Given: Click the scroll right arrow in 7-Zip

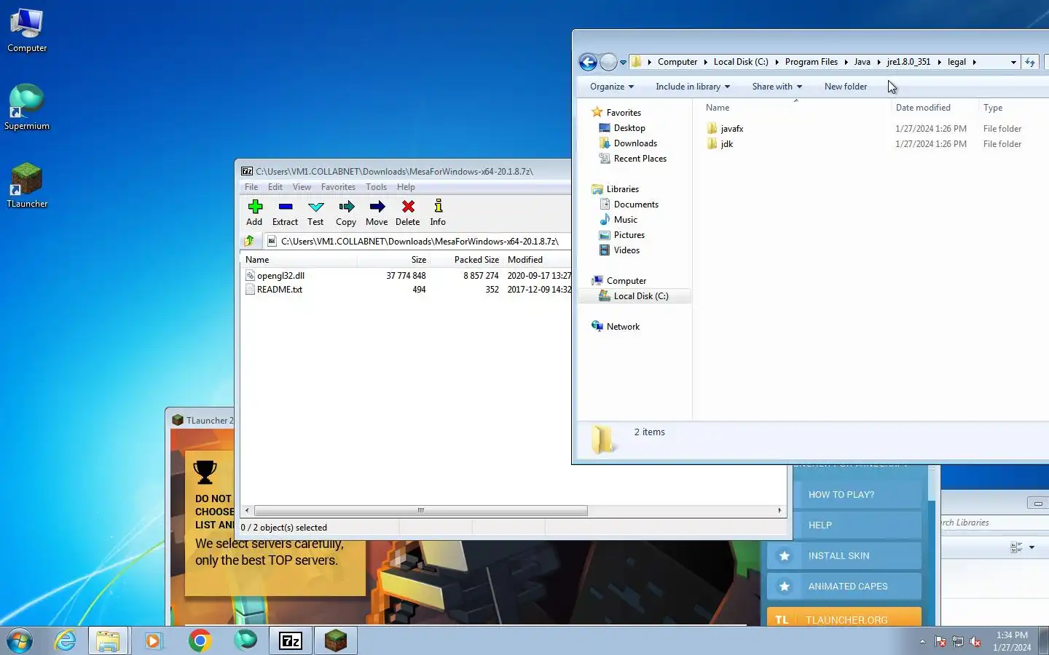Looking at the screenshot, I should [x=779, y=511].
